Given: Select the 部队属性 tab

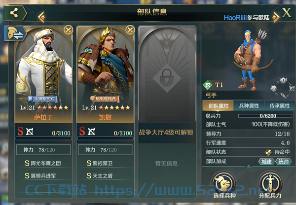Looking at the screenshot, I should click(x=218, y=106).
